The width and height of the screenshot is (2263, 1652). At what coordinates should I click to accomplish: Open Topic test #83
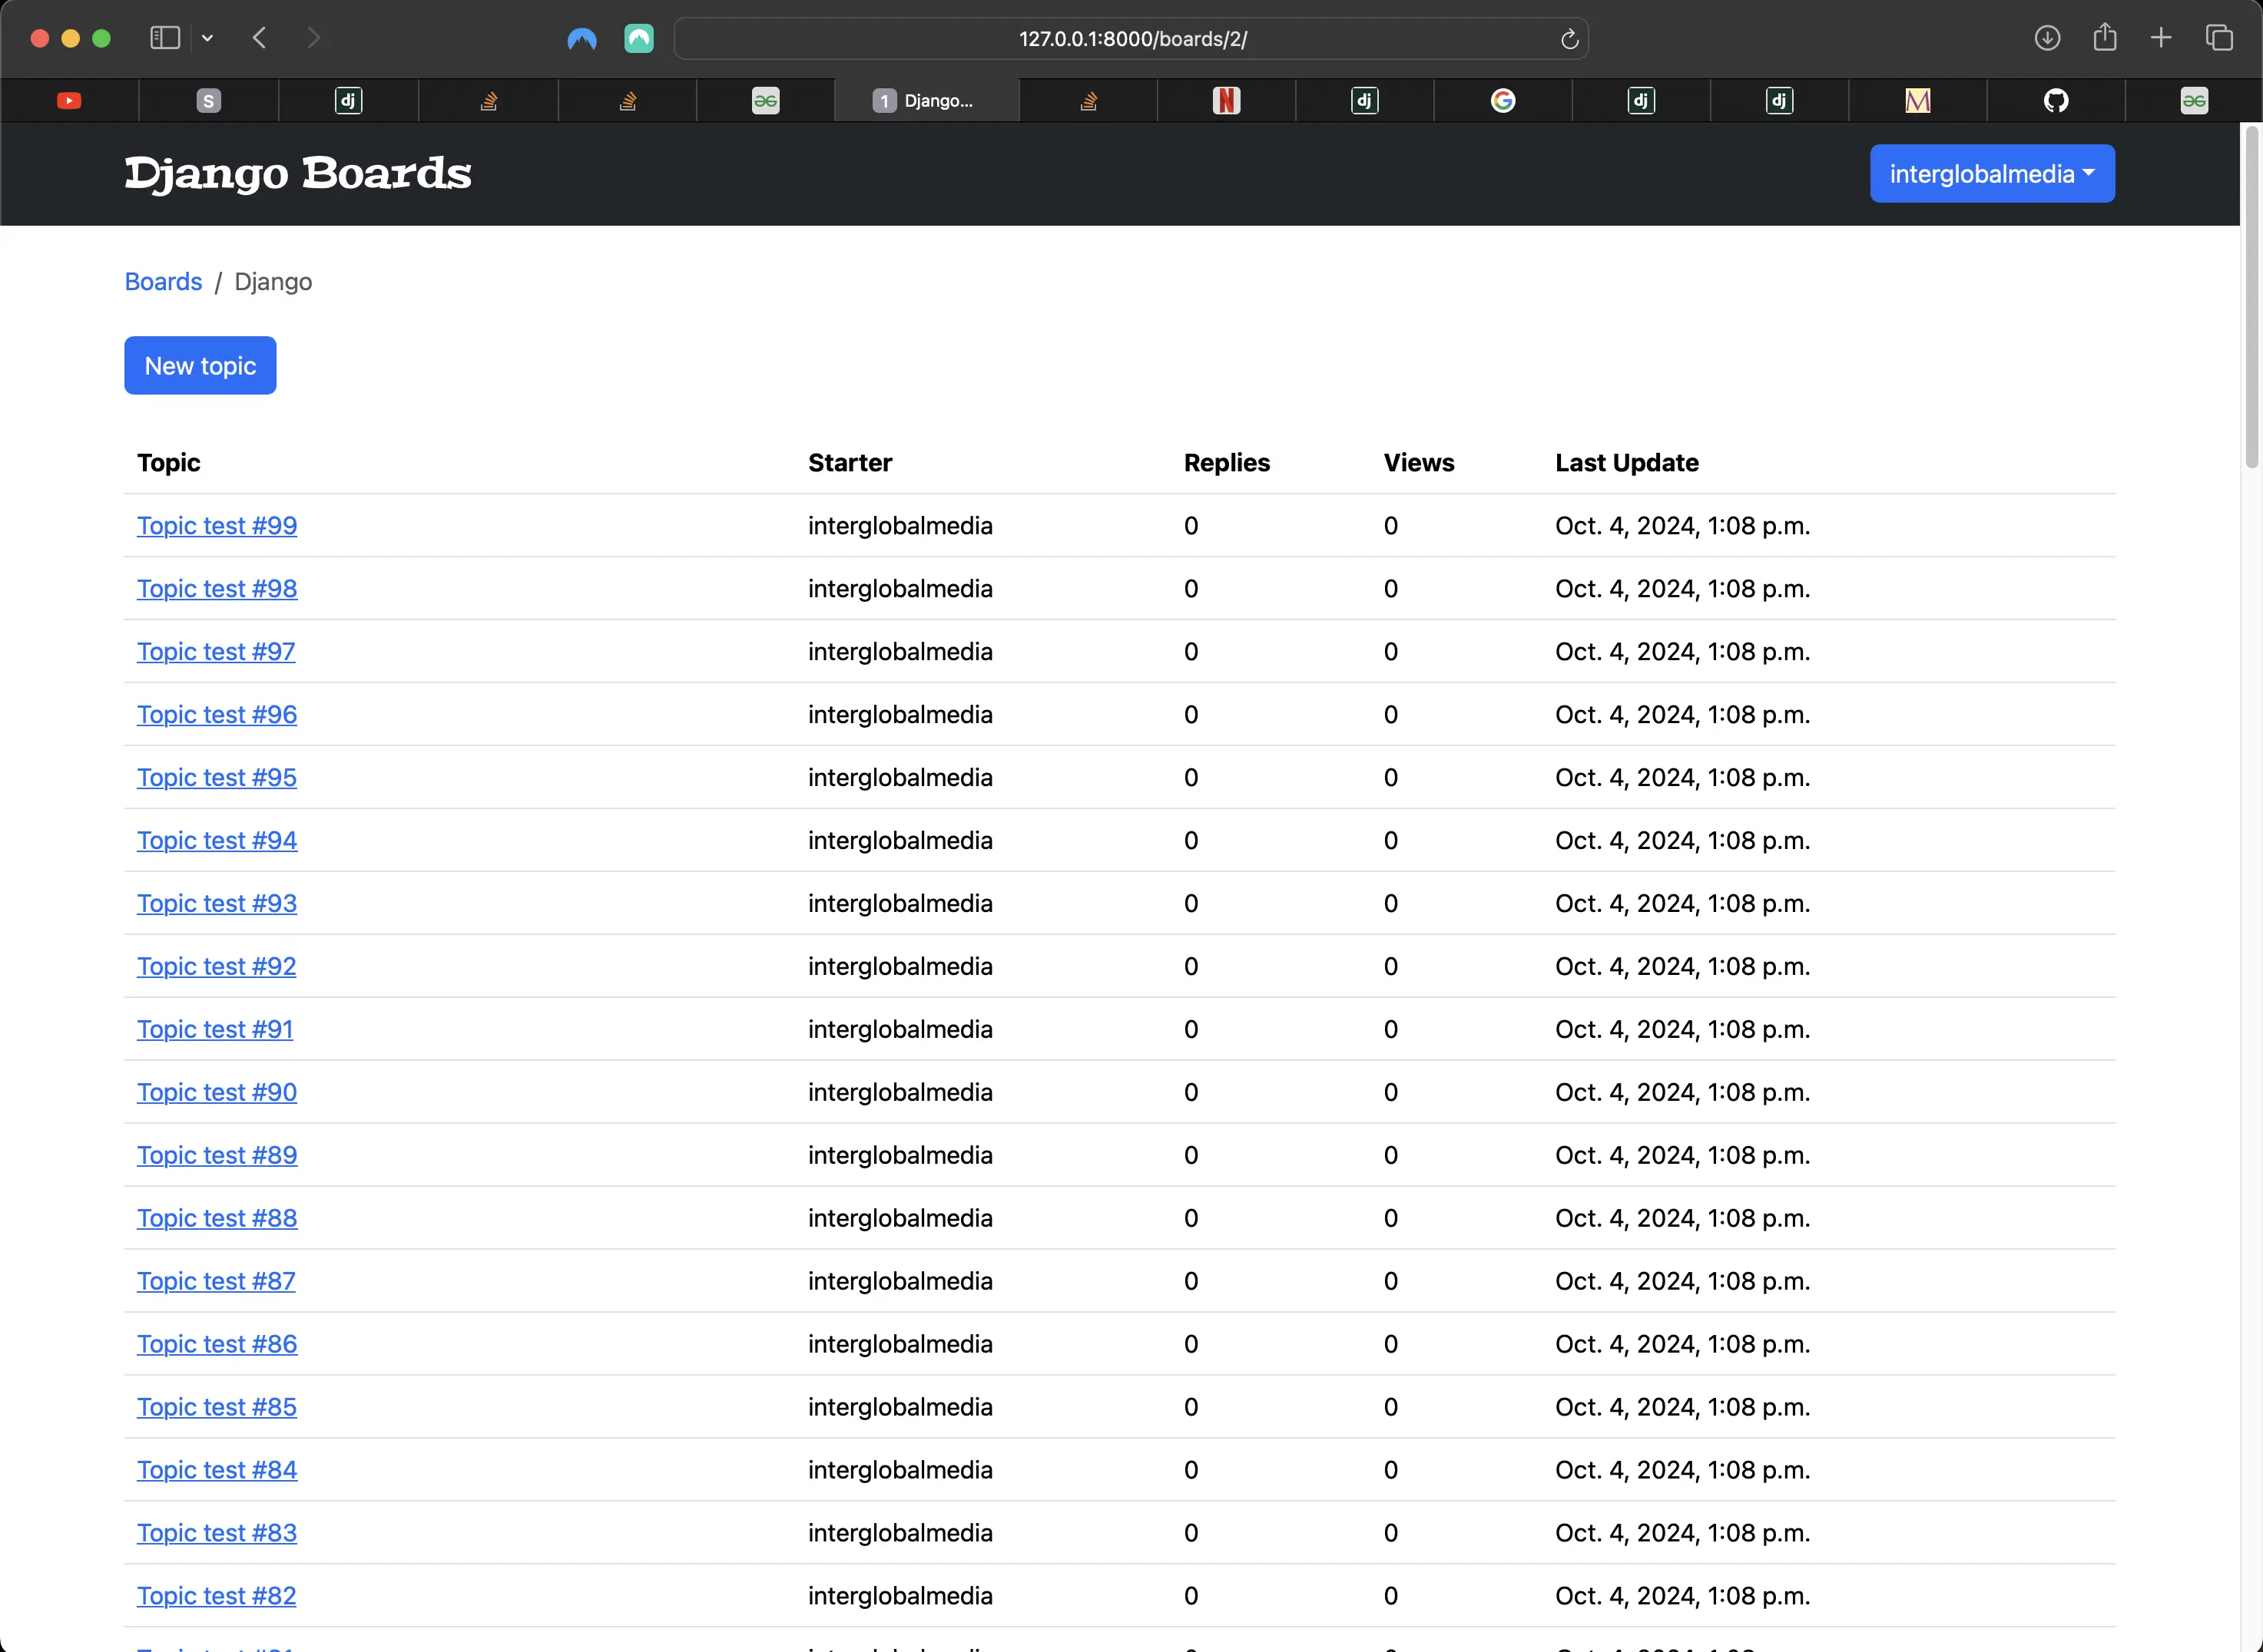tap(217, 1533)
